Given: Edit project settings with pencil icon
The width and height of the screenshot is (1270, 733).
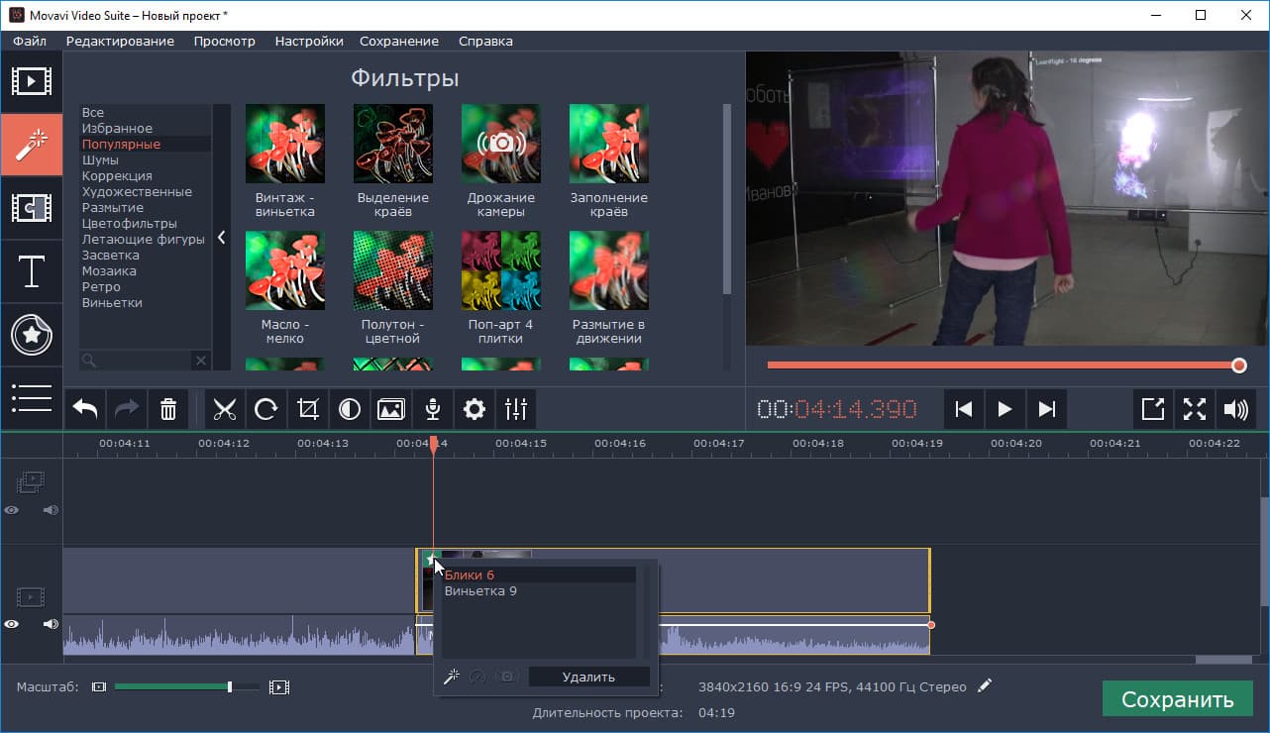Looking at the screenshot, I should pyautogui.click(x=984, y=685).
